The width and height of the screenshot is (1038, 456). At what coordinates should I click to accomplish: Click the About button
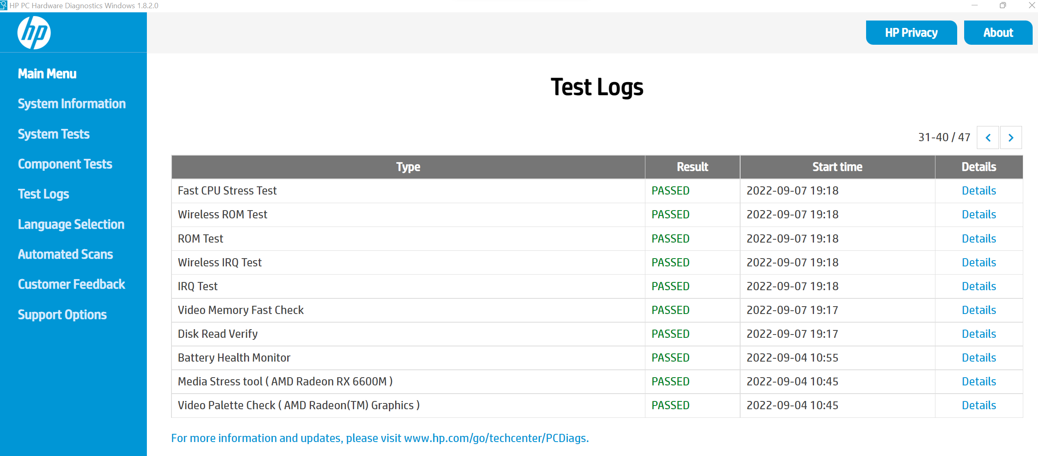pyautogui.click(x=998, y=33)
